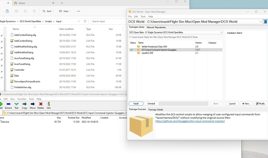Click the installation progress bar

click(184, 104)
